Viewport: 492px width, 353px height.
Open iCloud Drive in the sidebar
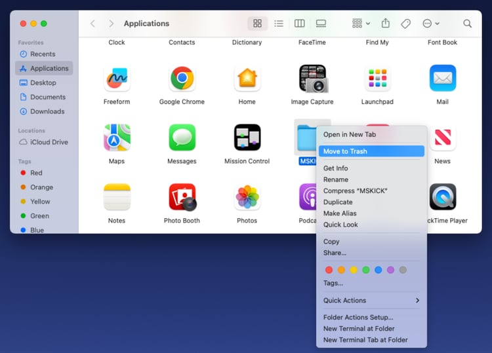point(44,142)
